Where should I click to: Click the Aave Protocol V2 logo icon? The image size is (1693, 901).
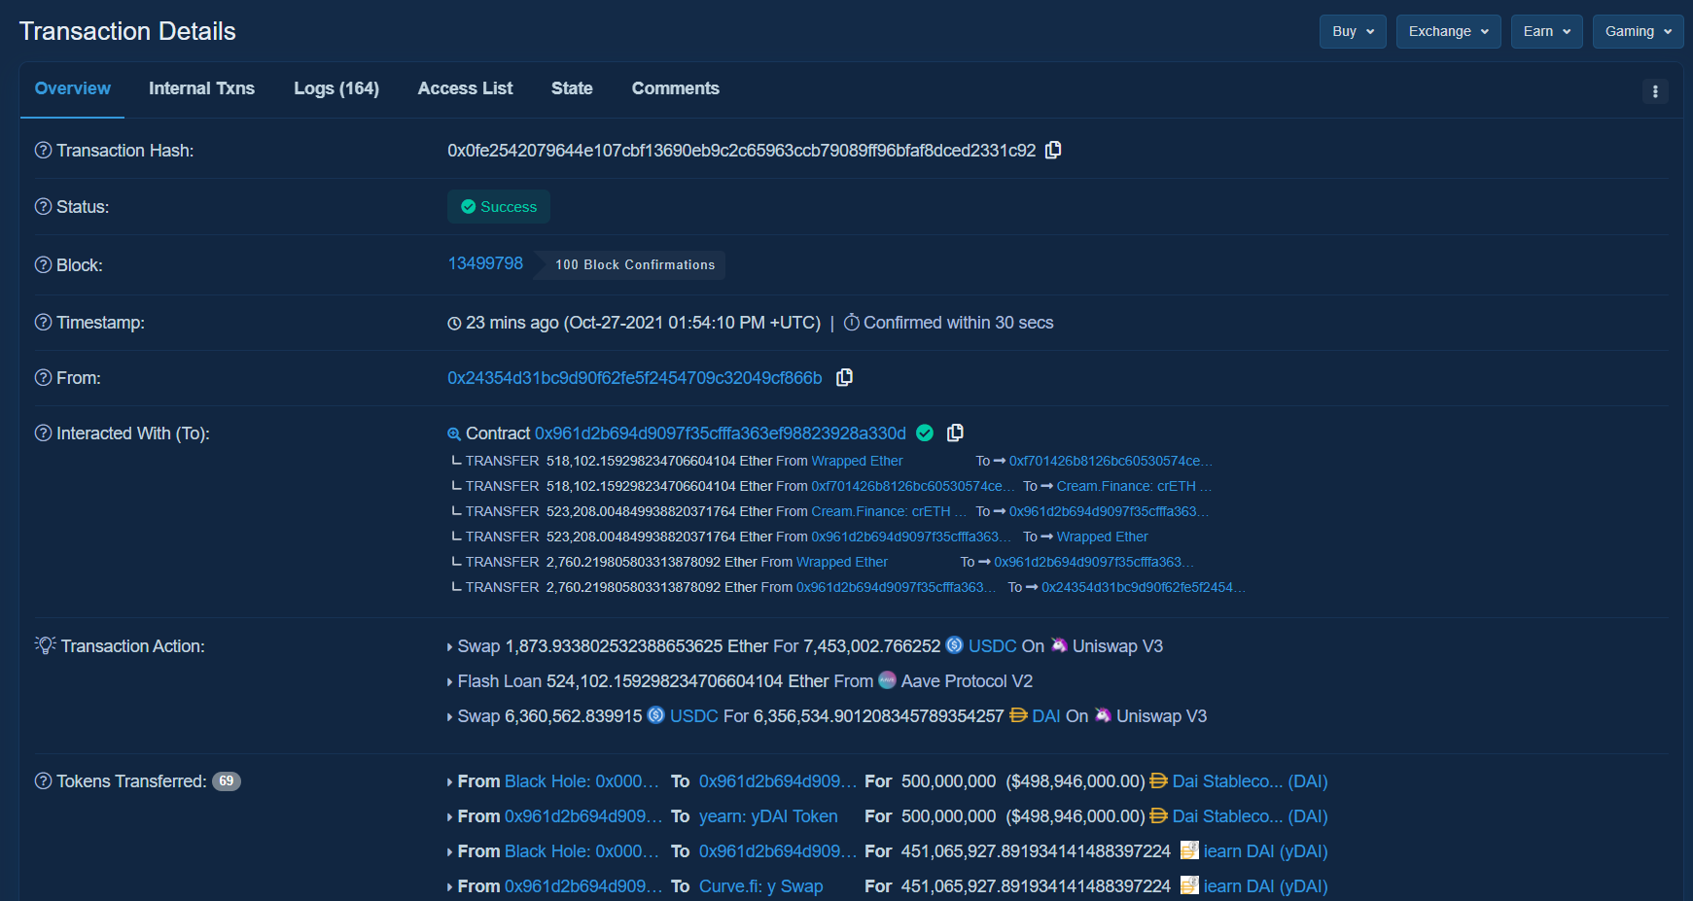pos(888,680)
